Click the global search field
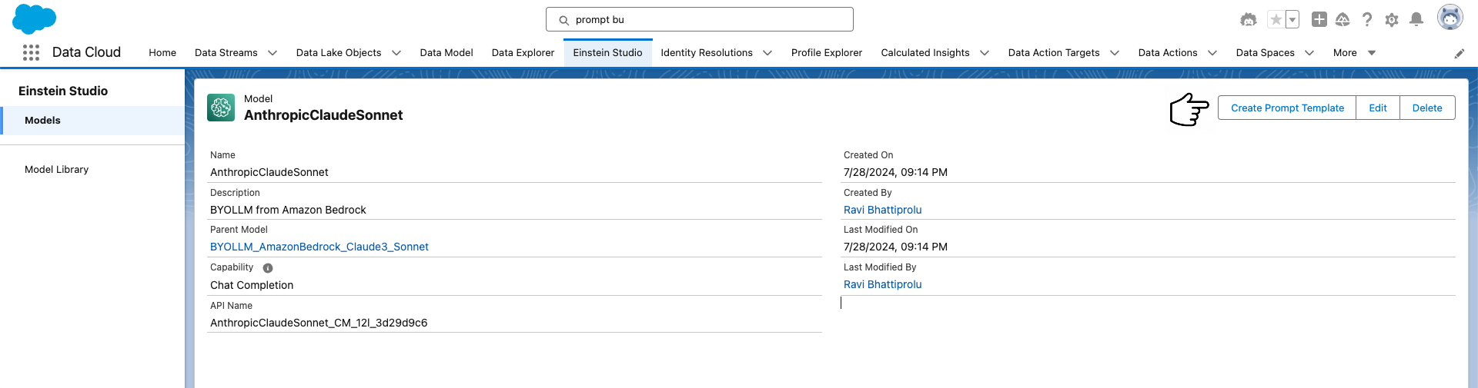The image size is (1478, 388). point(700,20)
